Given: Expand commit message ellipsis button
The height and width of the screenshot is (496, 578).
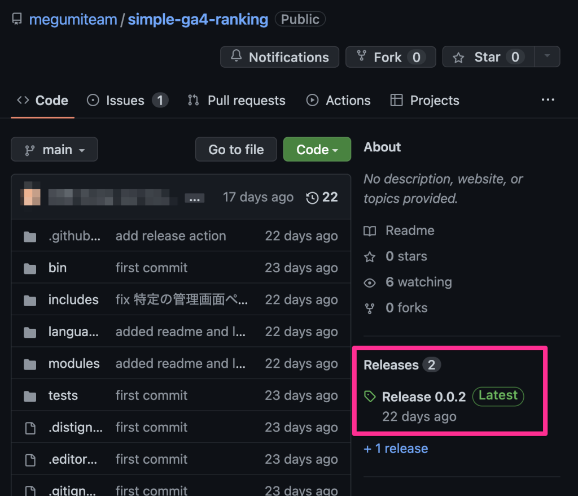Looking at the screenshot, I should click(x=195, y=198).
